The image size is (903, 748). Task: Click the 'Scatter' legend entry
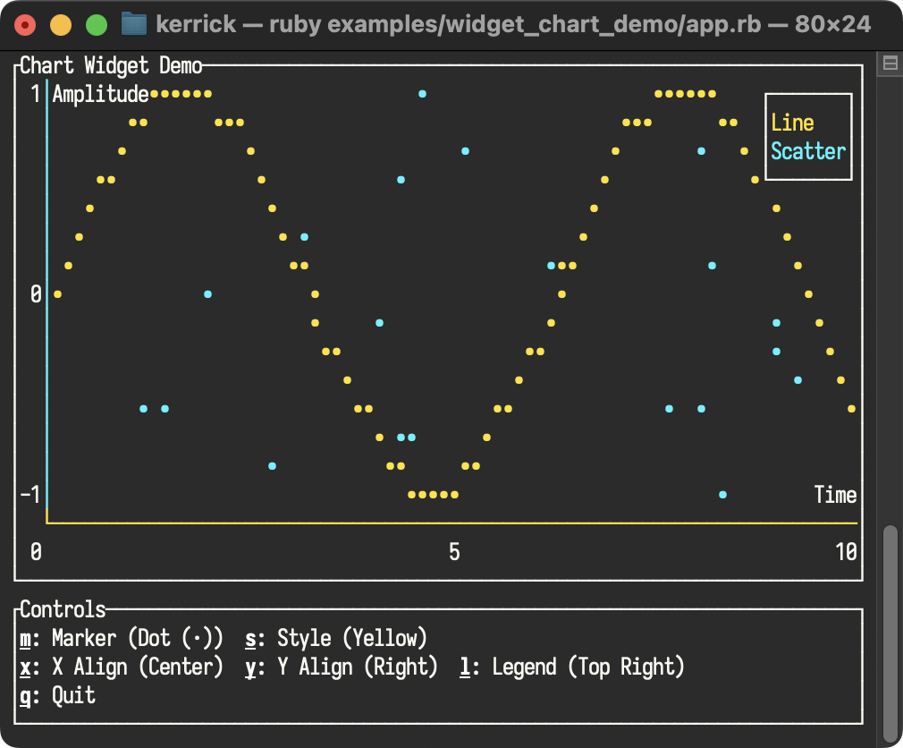point(808,151)
